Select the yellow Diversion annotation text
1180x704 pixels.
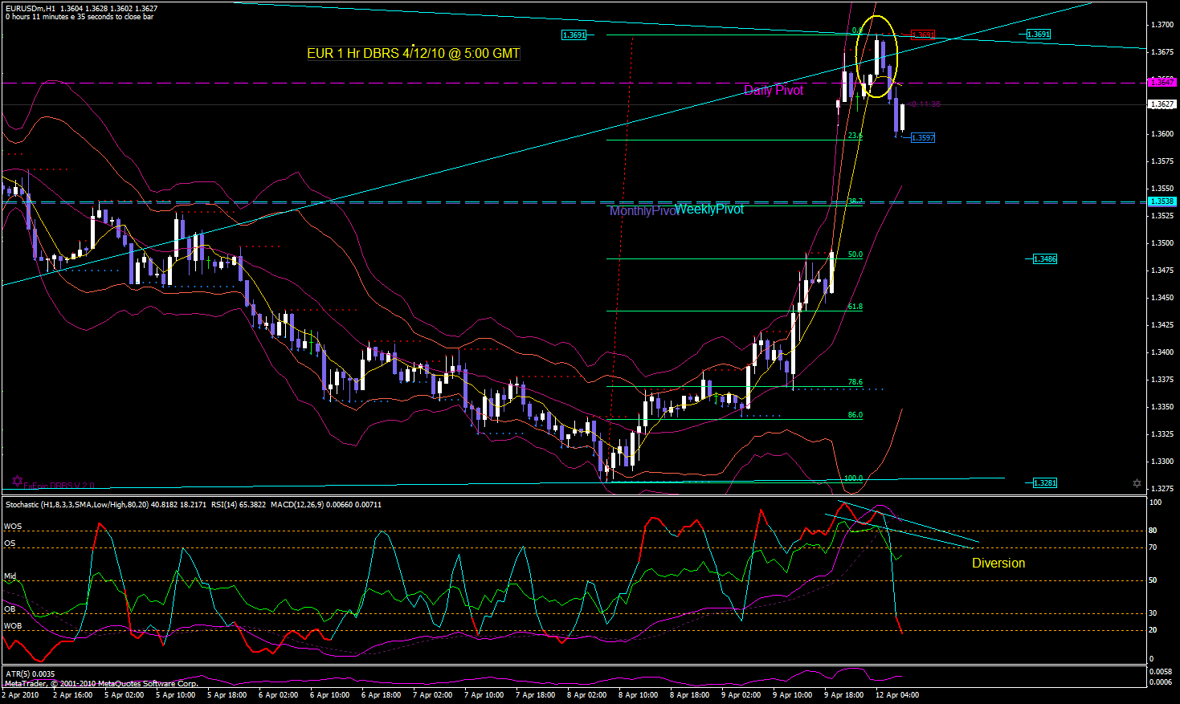pos(998,564)
